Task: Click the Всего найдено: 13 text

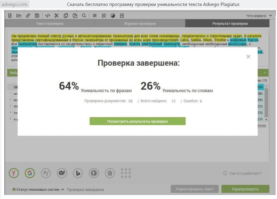Action: [158, 101]
